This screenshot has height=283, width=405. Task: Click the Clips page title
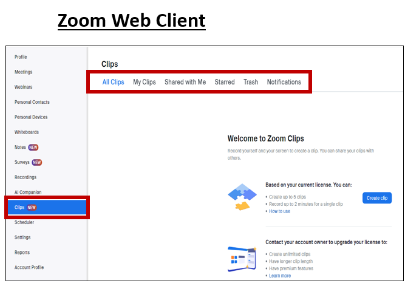[x=109, y=64]
